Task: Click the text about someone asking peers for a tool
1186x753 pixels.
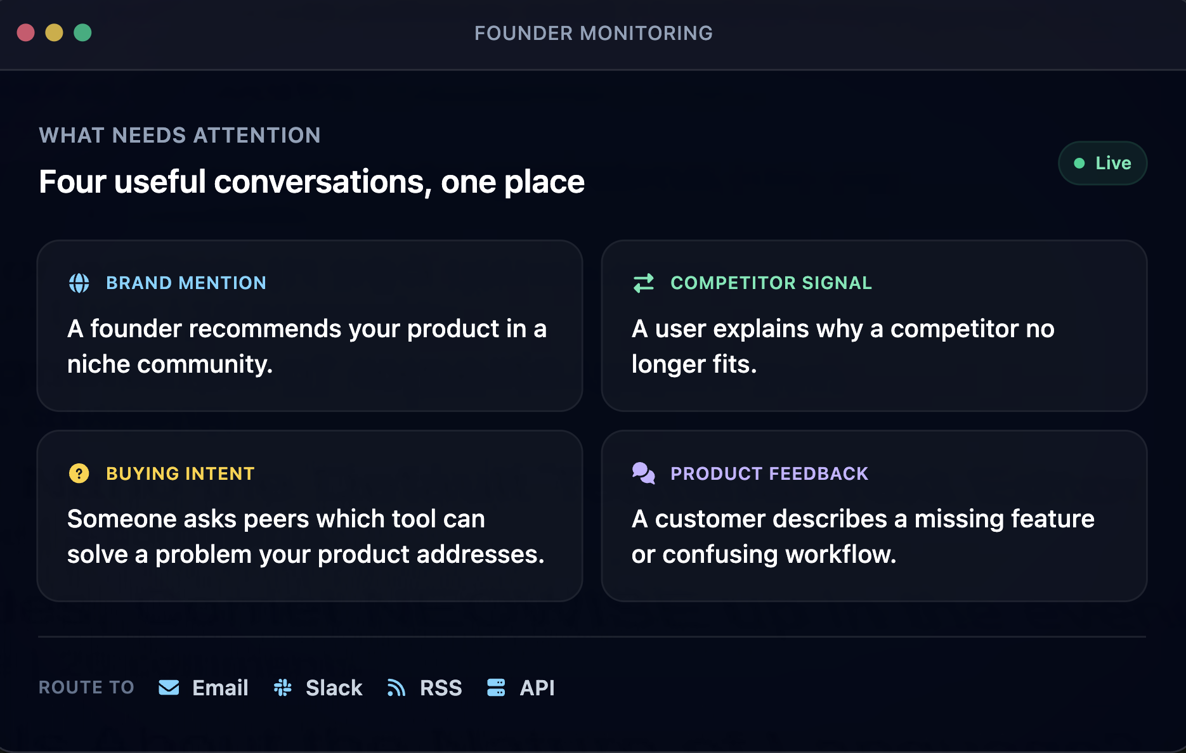Action: coord(306,536)
